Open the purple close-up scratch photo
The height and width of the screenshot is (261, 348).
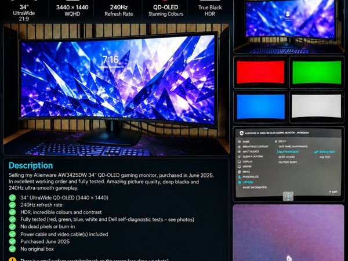pyautogui.click(x=288, y=233)
